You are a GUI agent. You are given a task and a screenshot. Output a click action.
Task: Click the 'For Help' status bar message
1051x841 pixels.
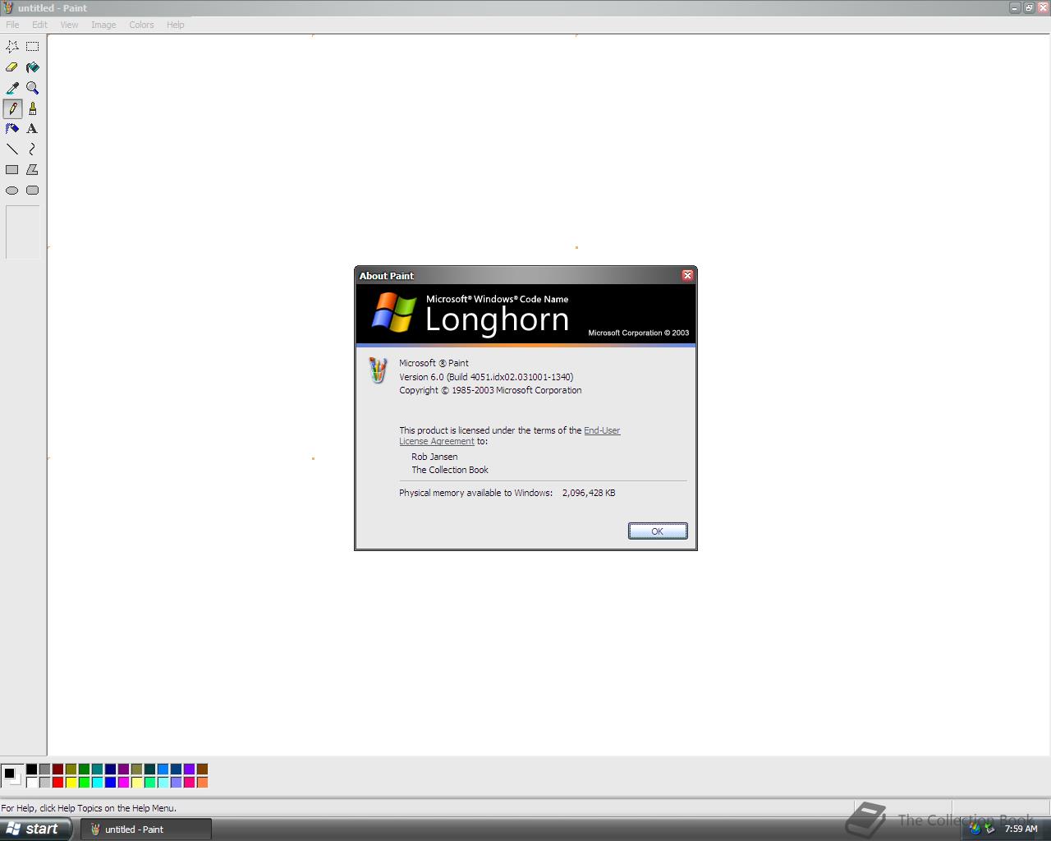pos(89,808)
